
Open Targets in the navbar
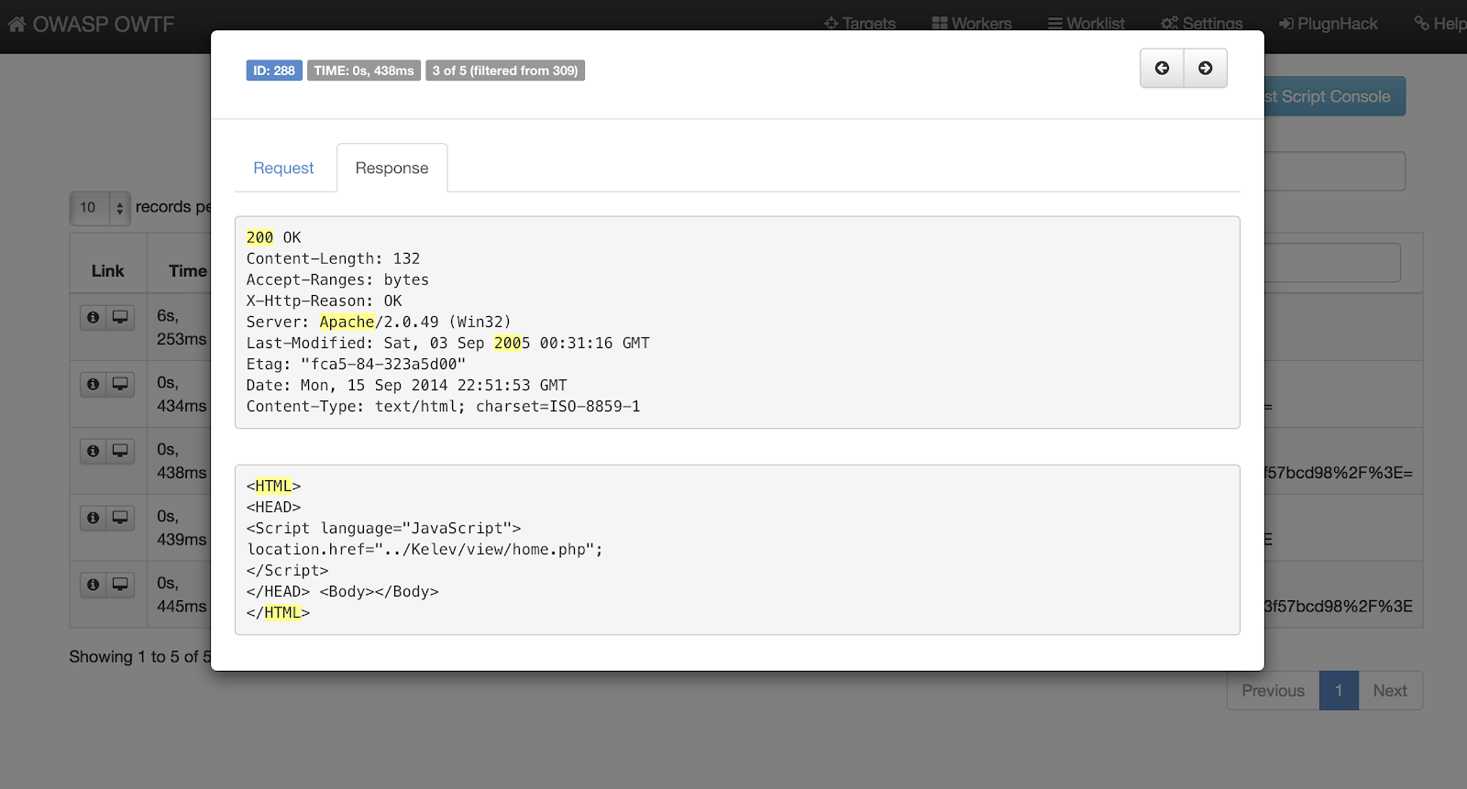coord(859,24)
